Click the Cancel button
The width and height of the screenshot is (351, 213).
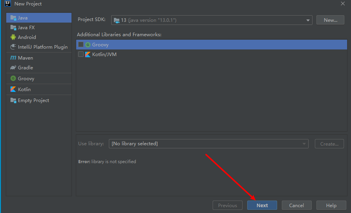point(297,205)
